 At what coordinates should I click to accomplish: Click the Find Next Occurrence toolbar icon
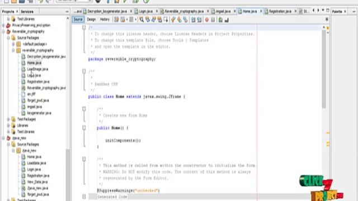[x=154, y=20]
